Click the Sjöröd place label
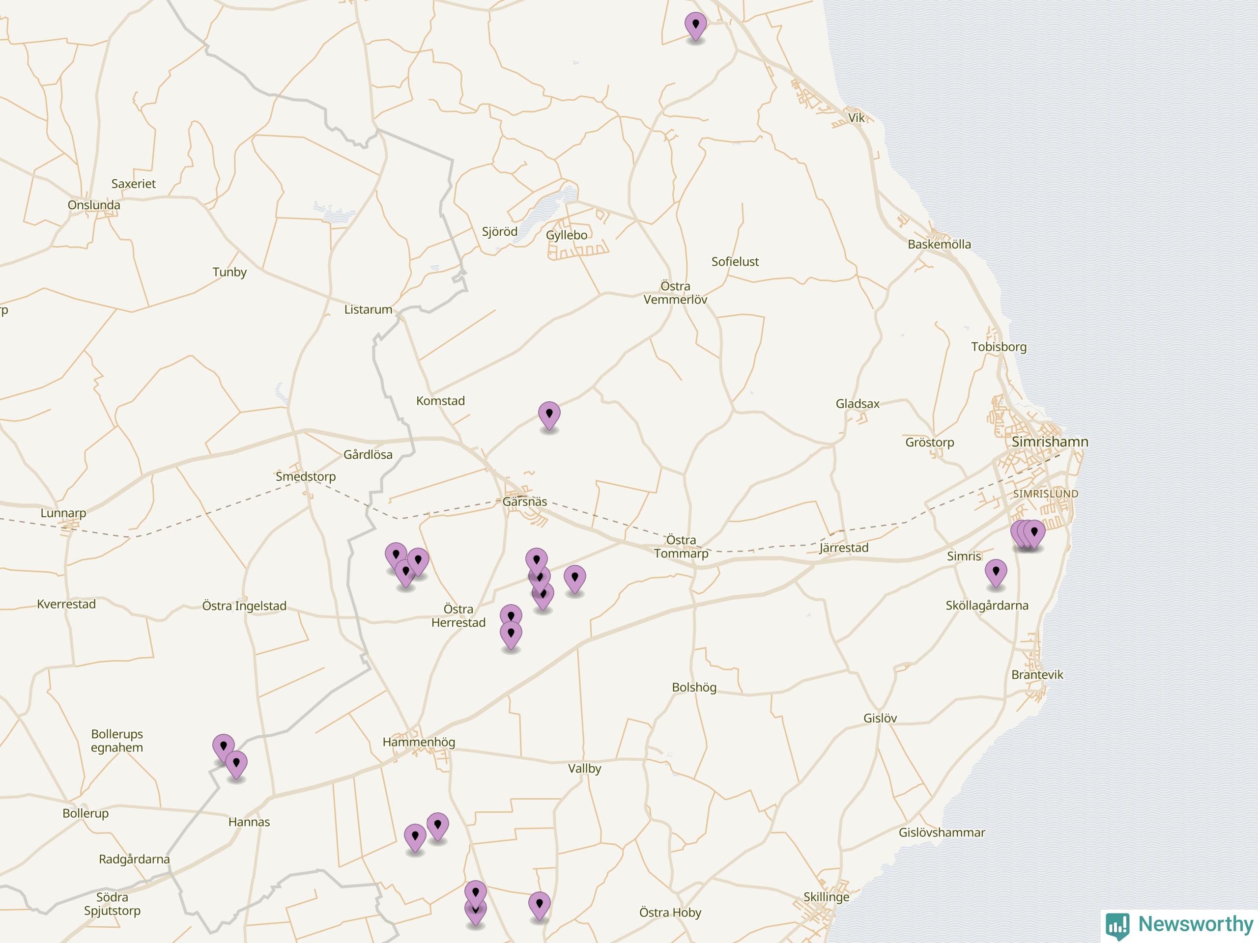 500,231
